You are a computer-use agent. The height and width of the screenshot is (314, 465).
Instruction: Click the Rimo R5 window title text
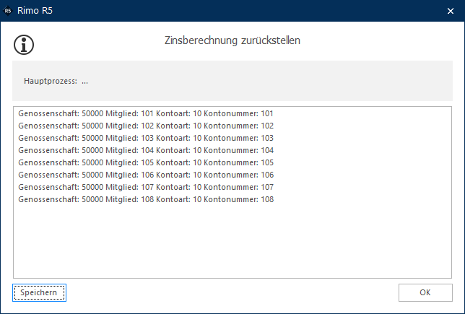(x=35, y=11)
